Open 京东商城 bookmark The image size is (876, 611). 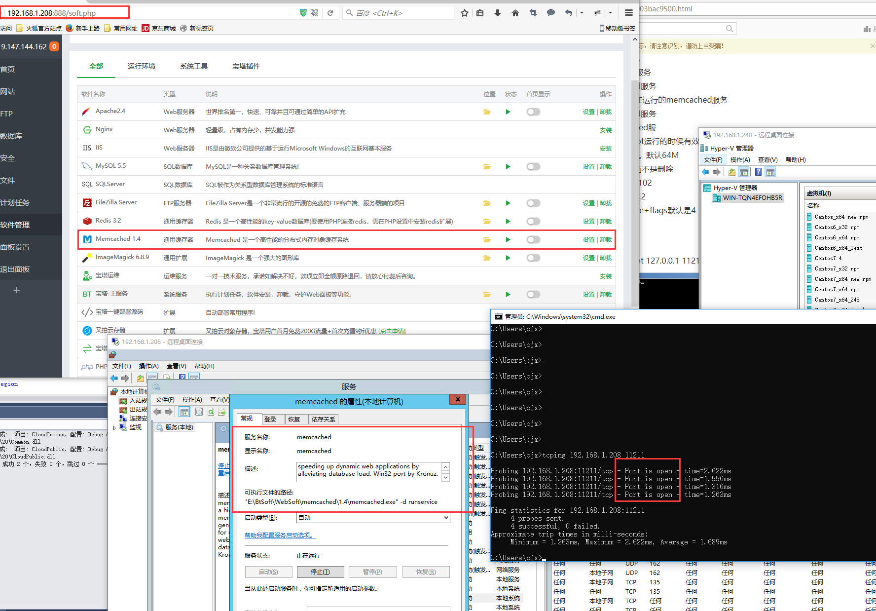coord(159,28)
